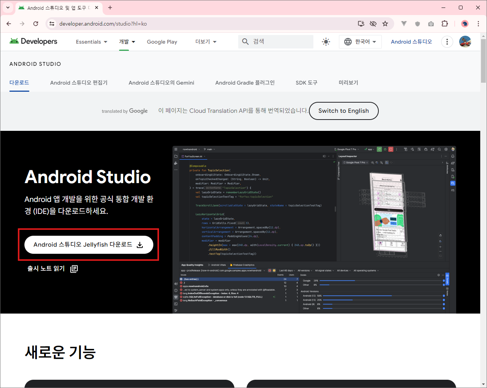Open new browser tab with plus
This screenshot has height=388, width=487.
tap(110, 8)
